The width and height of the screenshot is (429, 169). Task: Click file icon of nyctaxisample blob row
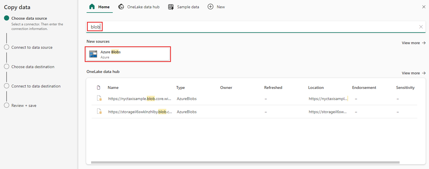(99, 99)
